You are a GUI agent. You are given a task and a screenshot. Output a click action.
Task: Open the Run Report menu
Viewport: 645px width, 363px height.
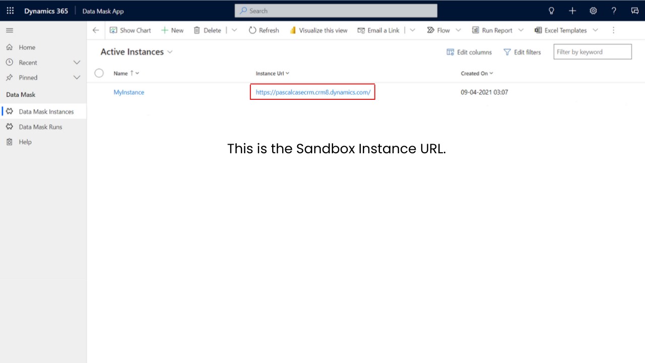(x=497, y=30)
